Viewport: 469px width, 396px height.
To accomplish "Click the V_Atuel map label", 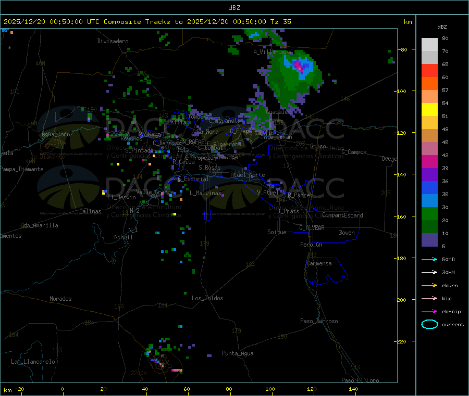I will click(268, 193).
